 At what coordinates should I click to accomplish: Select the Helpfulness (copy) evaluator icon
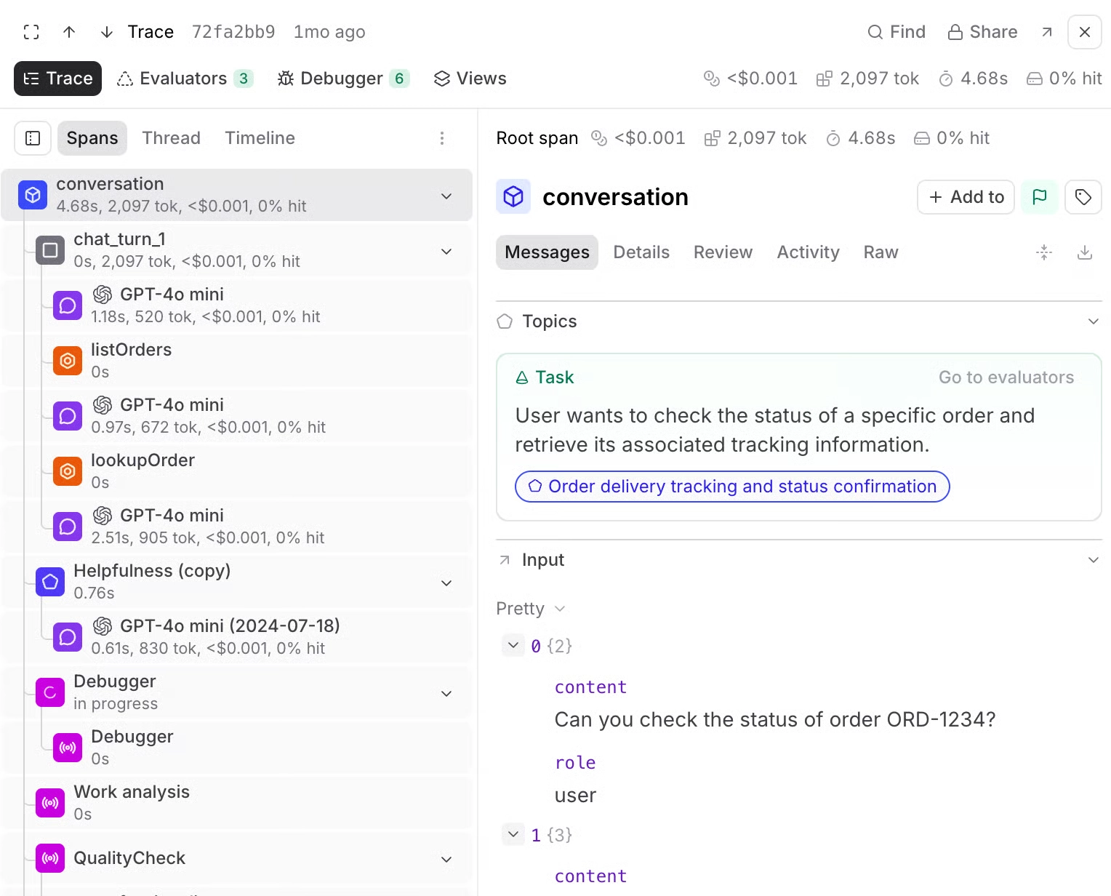point(50,582)
